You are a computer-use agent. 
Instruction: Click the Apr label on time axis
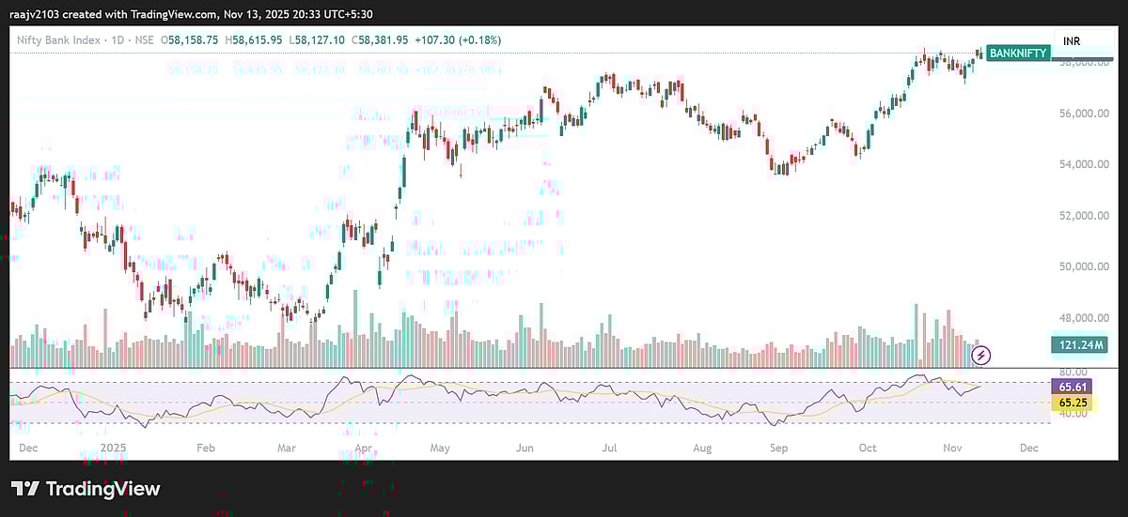[x=363, y=449]
